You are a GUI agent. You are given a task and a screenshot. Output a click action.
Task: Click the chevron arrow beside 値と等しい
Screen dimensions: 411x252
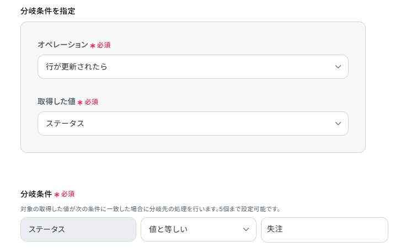click(x=246, y=229)
